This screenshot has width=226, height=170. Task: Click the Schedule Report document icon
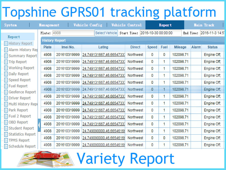[x=6, y=146]
